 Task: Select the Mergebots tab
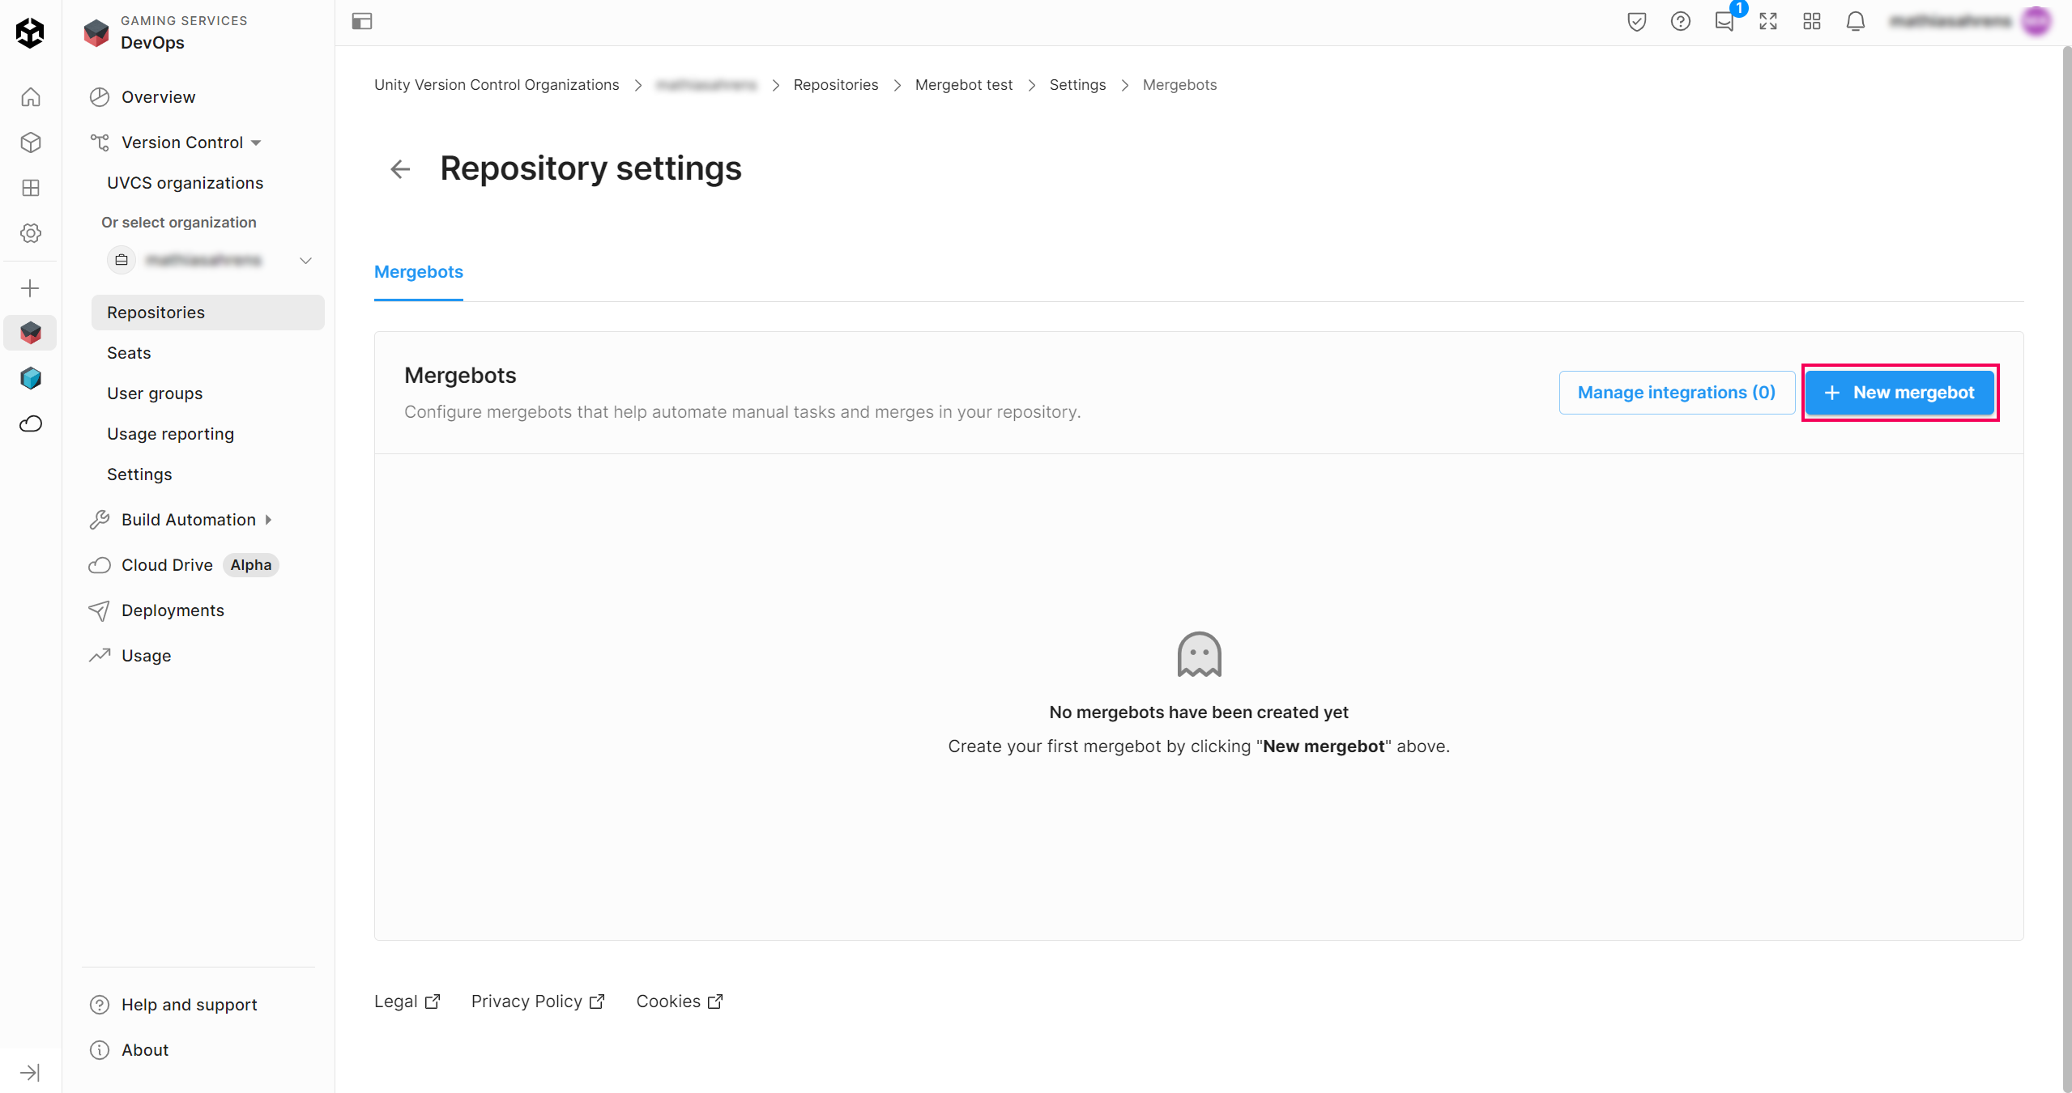pyautogui.click(x=418, y=272)
